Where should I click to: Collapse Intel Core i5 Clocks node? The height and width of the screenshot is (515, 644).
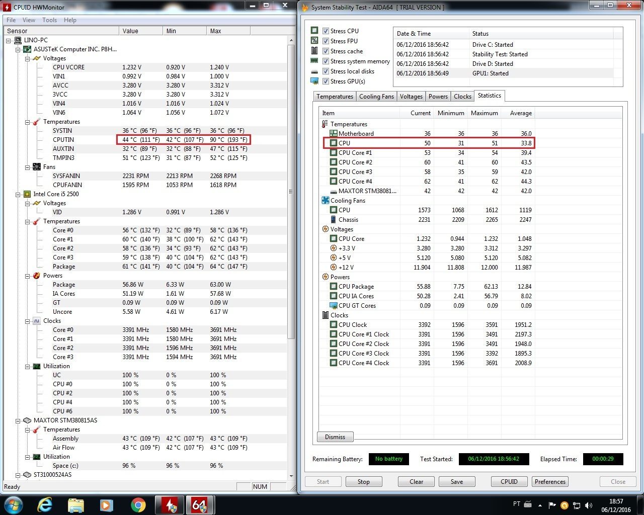(x=28, y=321)
